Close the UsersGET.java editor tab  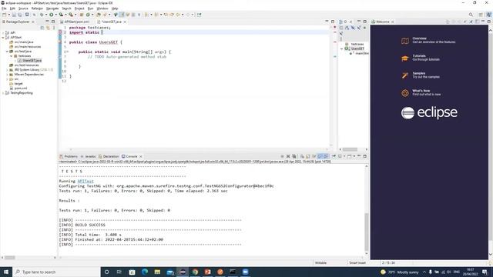pos(125,22)
